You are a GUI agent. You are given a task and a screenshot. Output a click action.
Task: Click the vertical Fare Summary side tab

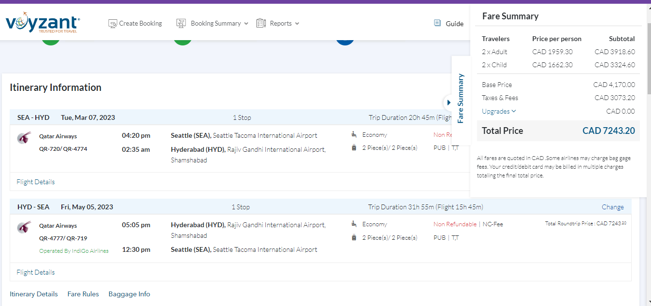(461, 98)
